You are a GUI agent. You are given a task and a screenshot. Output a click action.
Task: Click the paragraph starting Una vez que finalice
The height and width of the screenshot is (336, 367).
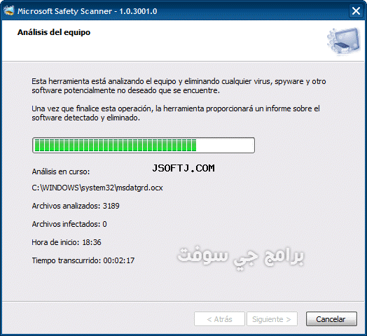(176, 113)
